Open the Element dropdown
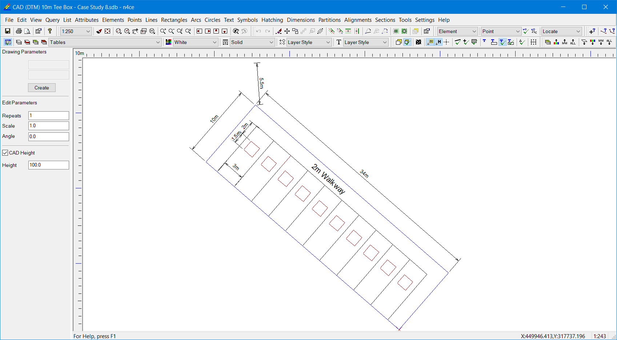The image size is (617, 340). pos(457,31)
